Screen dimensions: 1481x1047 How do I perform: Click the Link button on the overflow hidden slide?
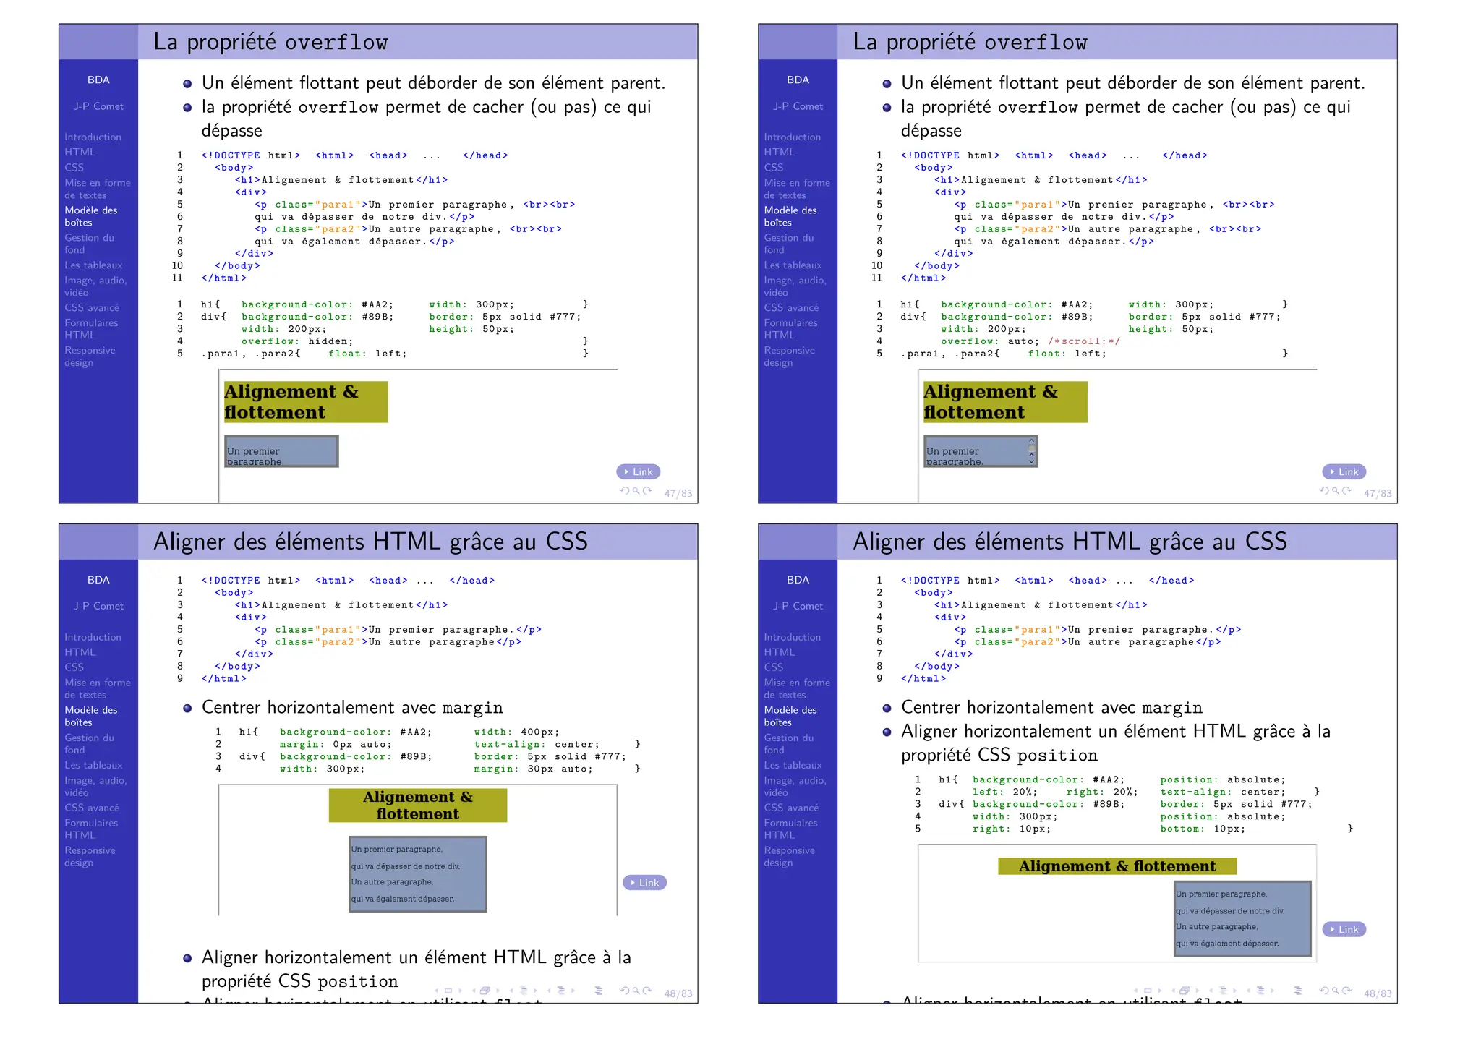pyautogui.click(x=639, y=471)
